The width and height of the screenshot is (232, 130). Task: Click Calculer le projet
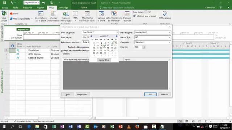pos(101,16)
